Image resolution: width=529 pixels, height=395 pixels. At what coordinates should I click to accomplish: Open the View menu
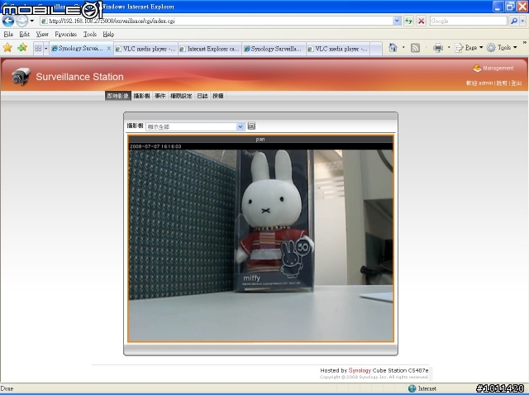pyautogui.click(x=42, y=34)
